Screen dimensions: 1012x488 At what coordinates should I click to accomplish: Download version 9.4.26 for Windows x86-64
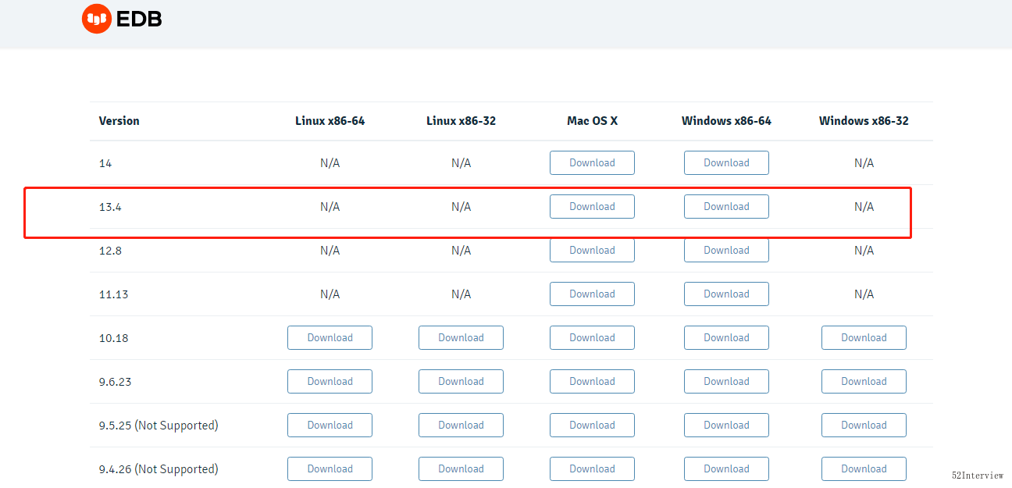click(726, 469)
